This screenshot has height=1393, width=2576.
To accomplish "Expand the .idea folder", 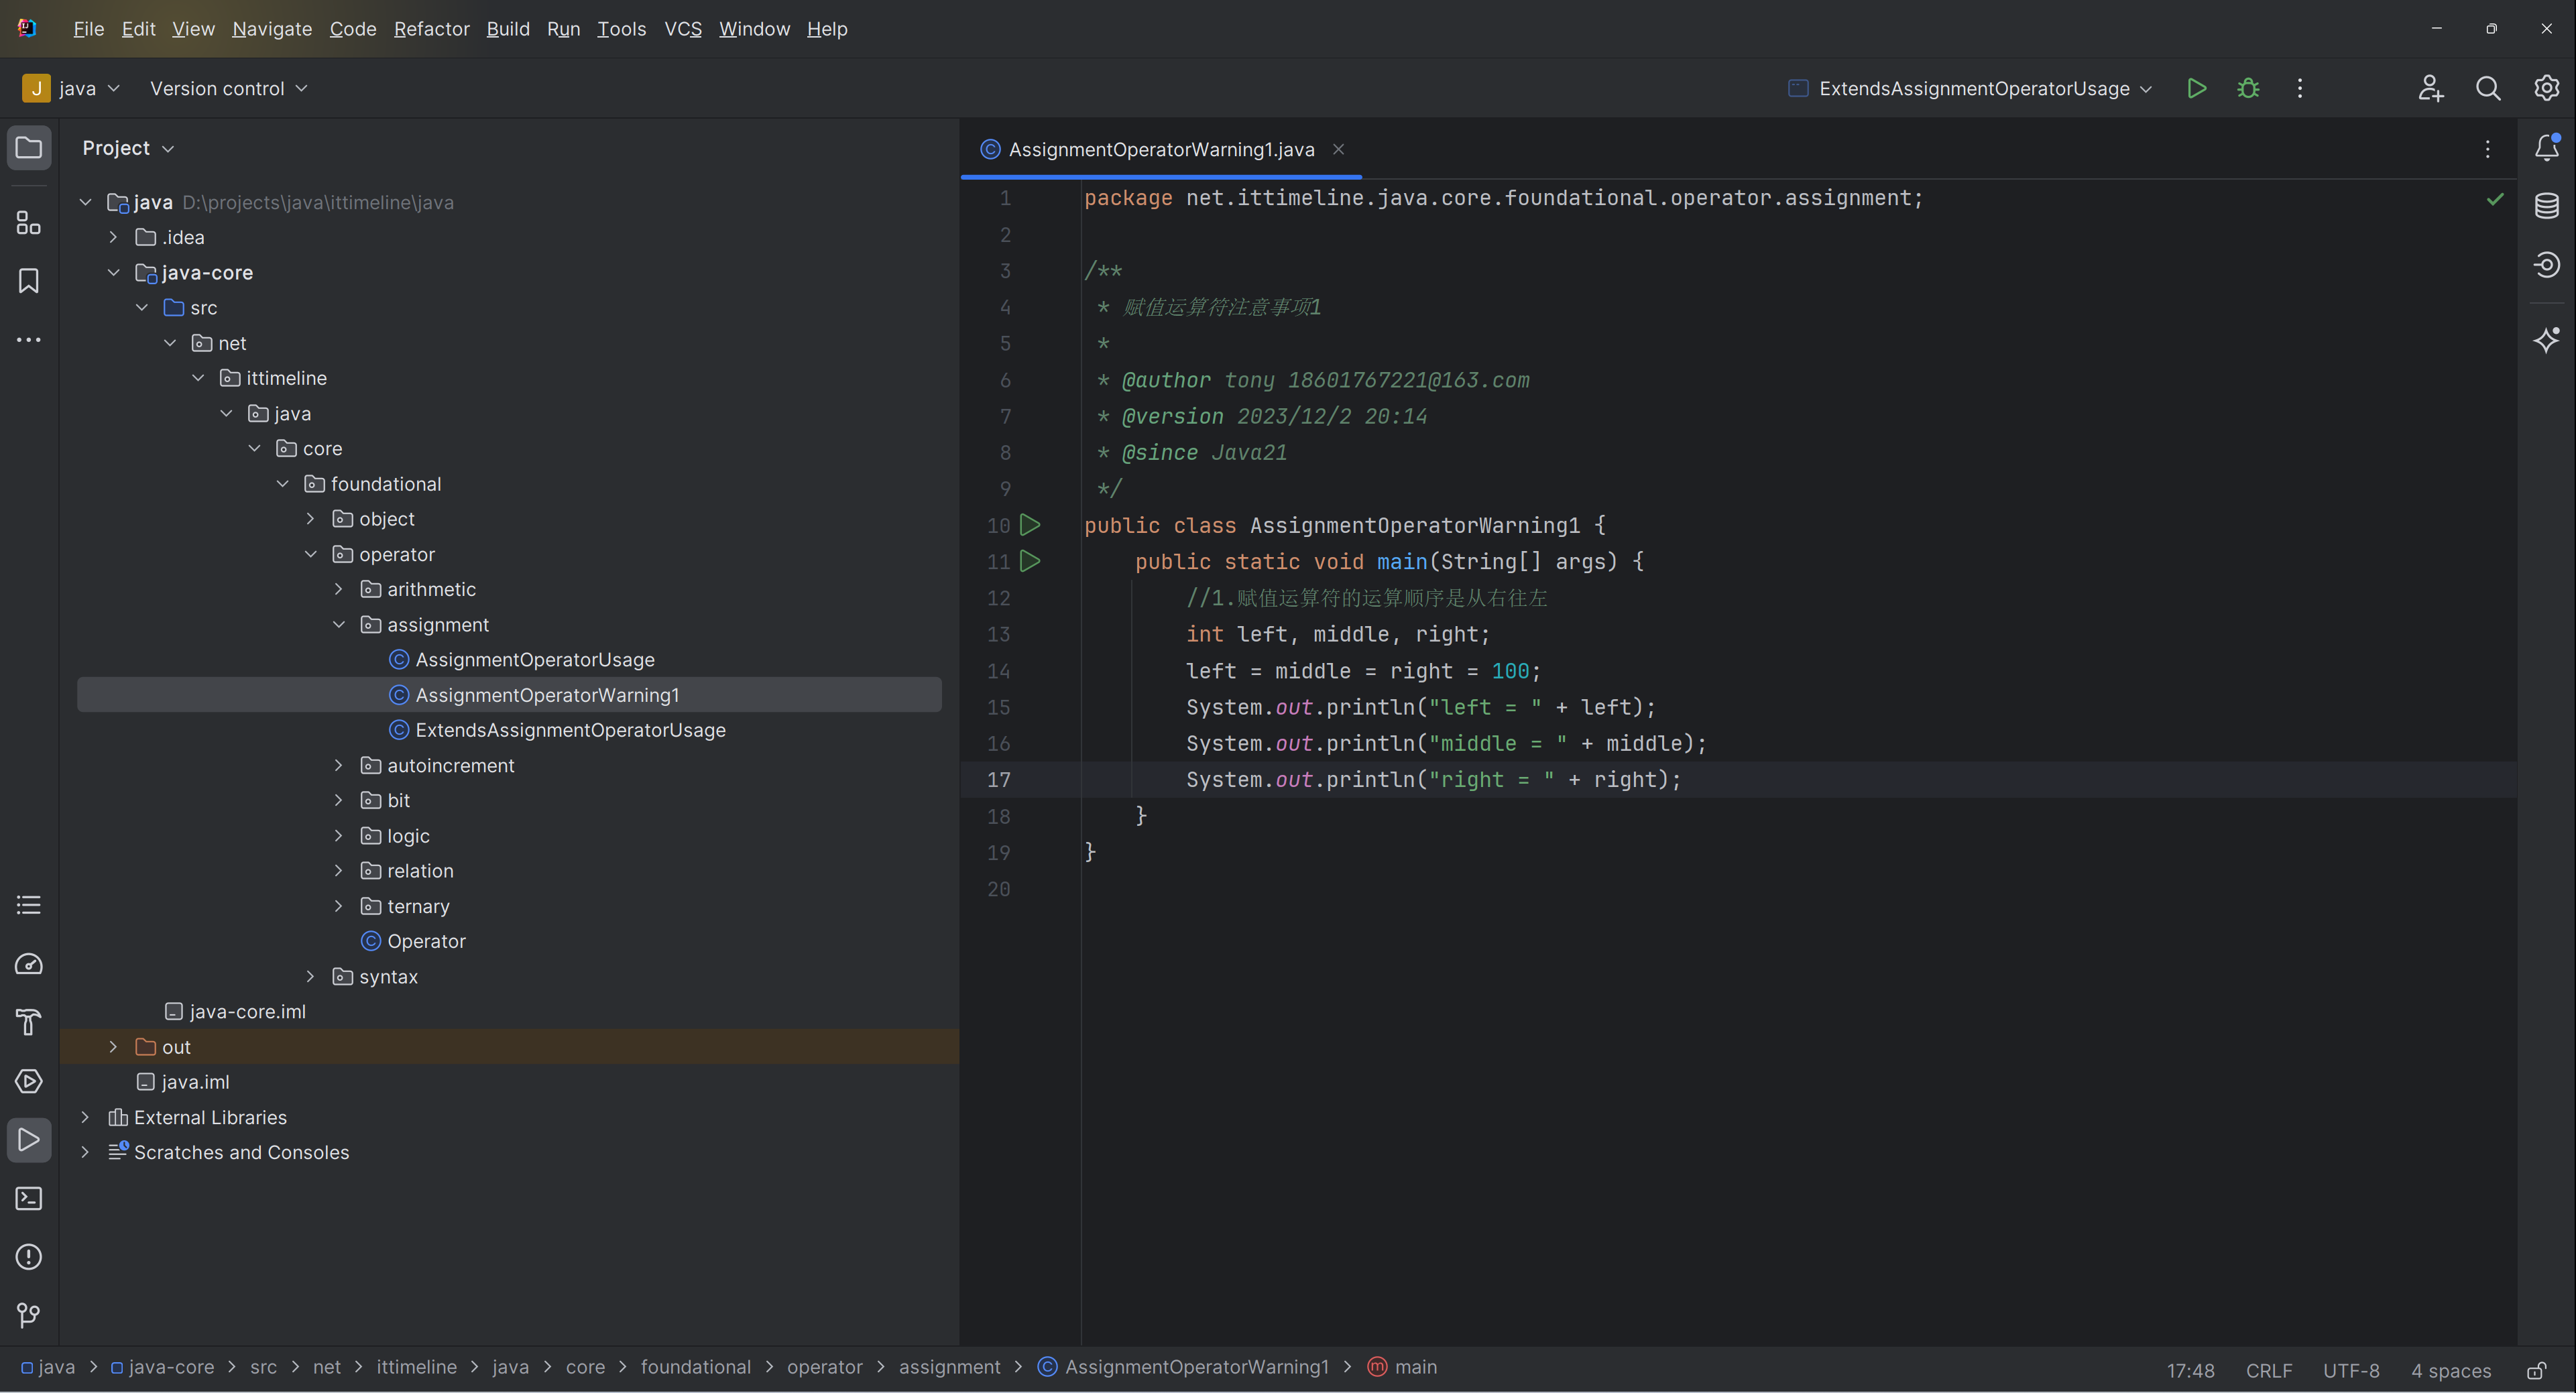I will (x=113, y=237).
